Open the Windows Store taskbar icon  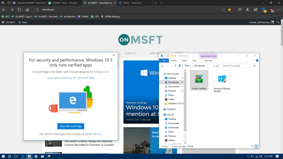point(36,156)
